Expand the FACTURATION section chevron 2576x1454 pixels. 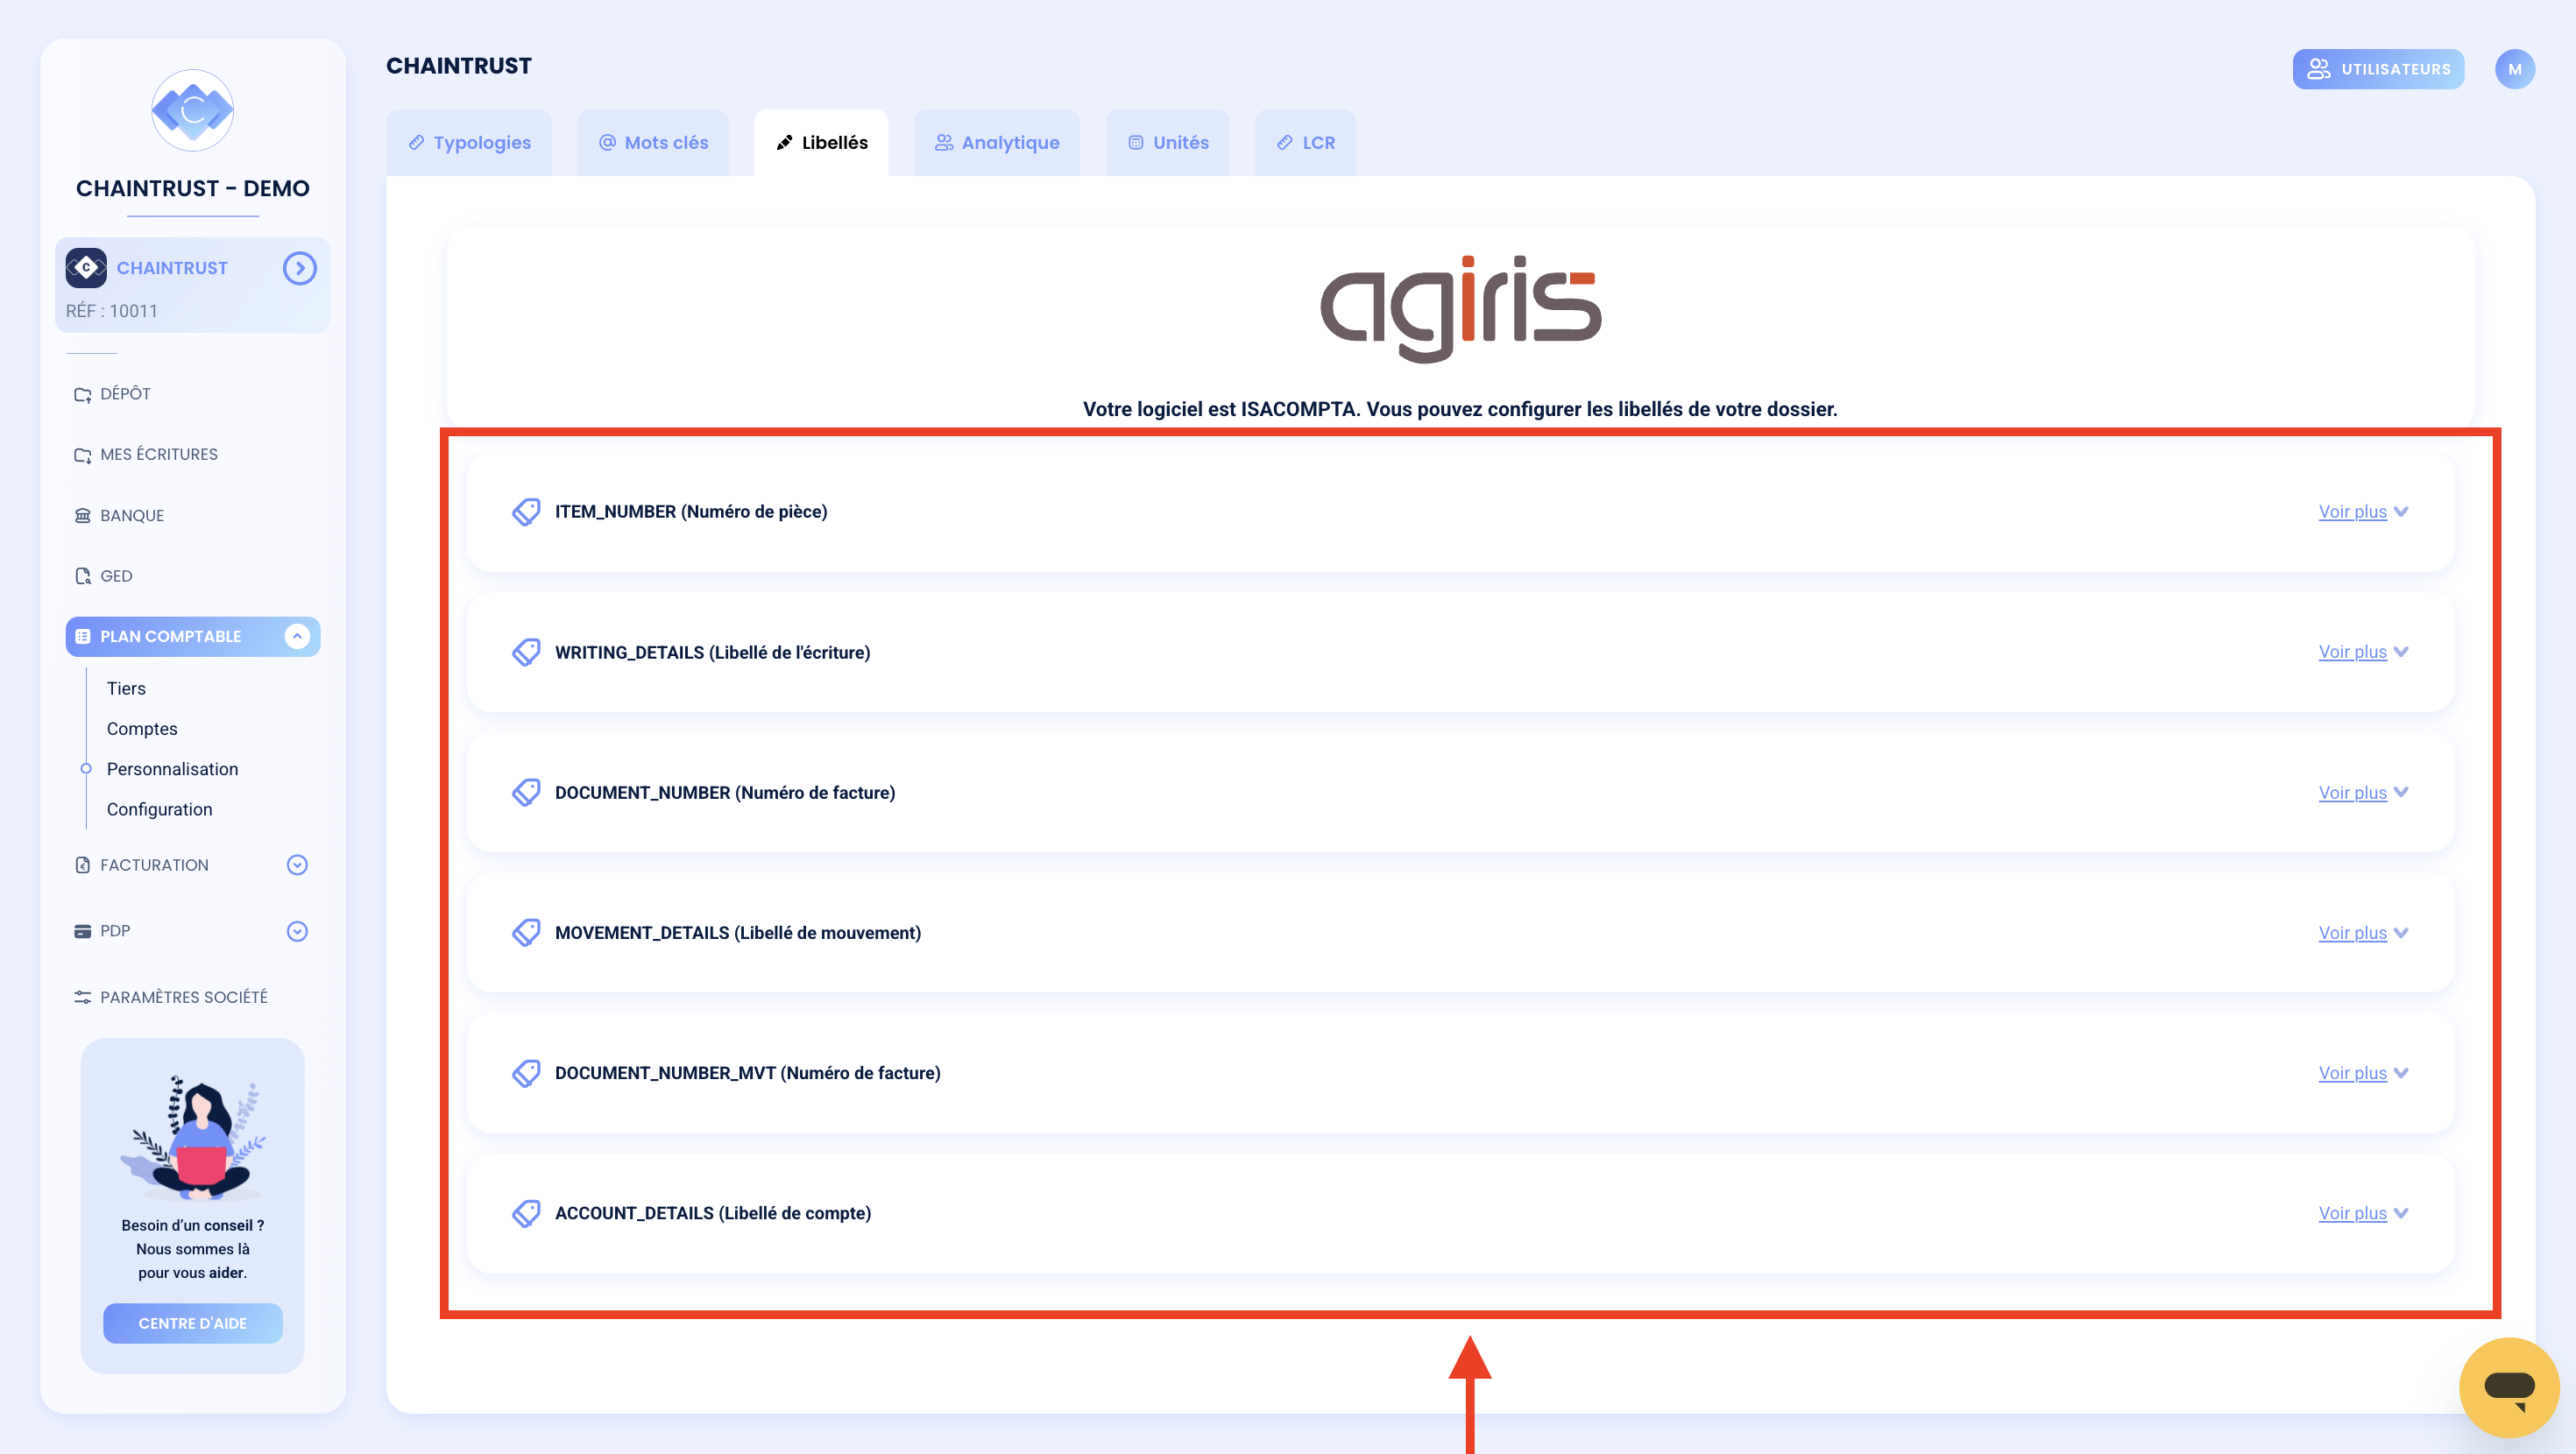[297, 865]
